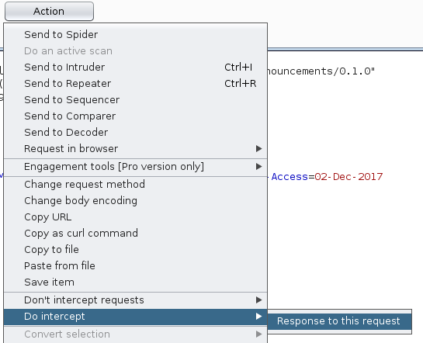Choose Copy to file
The image size is (423, 343).
(135, 249)
